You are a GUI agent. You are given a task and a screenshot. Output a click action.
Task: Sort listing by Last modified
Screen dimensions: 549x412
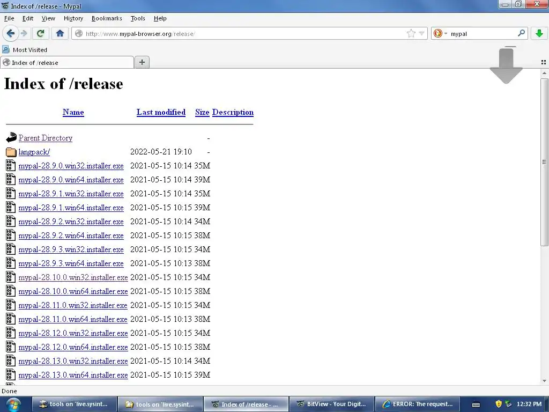pos(161,112)
